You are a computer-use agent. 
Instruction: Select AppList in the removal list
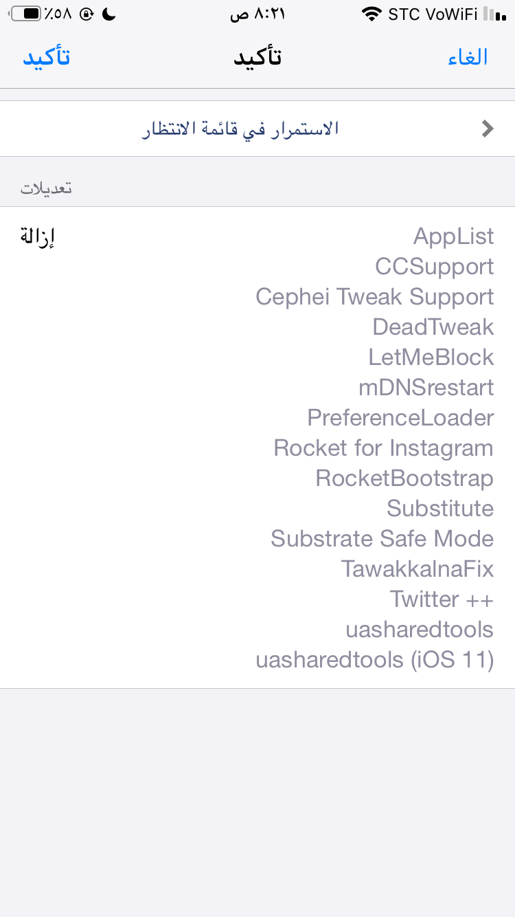coord(453,236)
